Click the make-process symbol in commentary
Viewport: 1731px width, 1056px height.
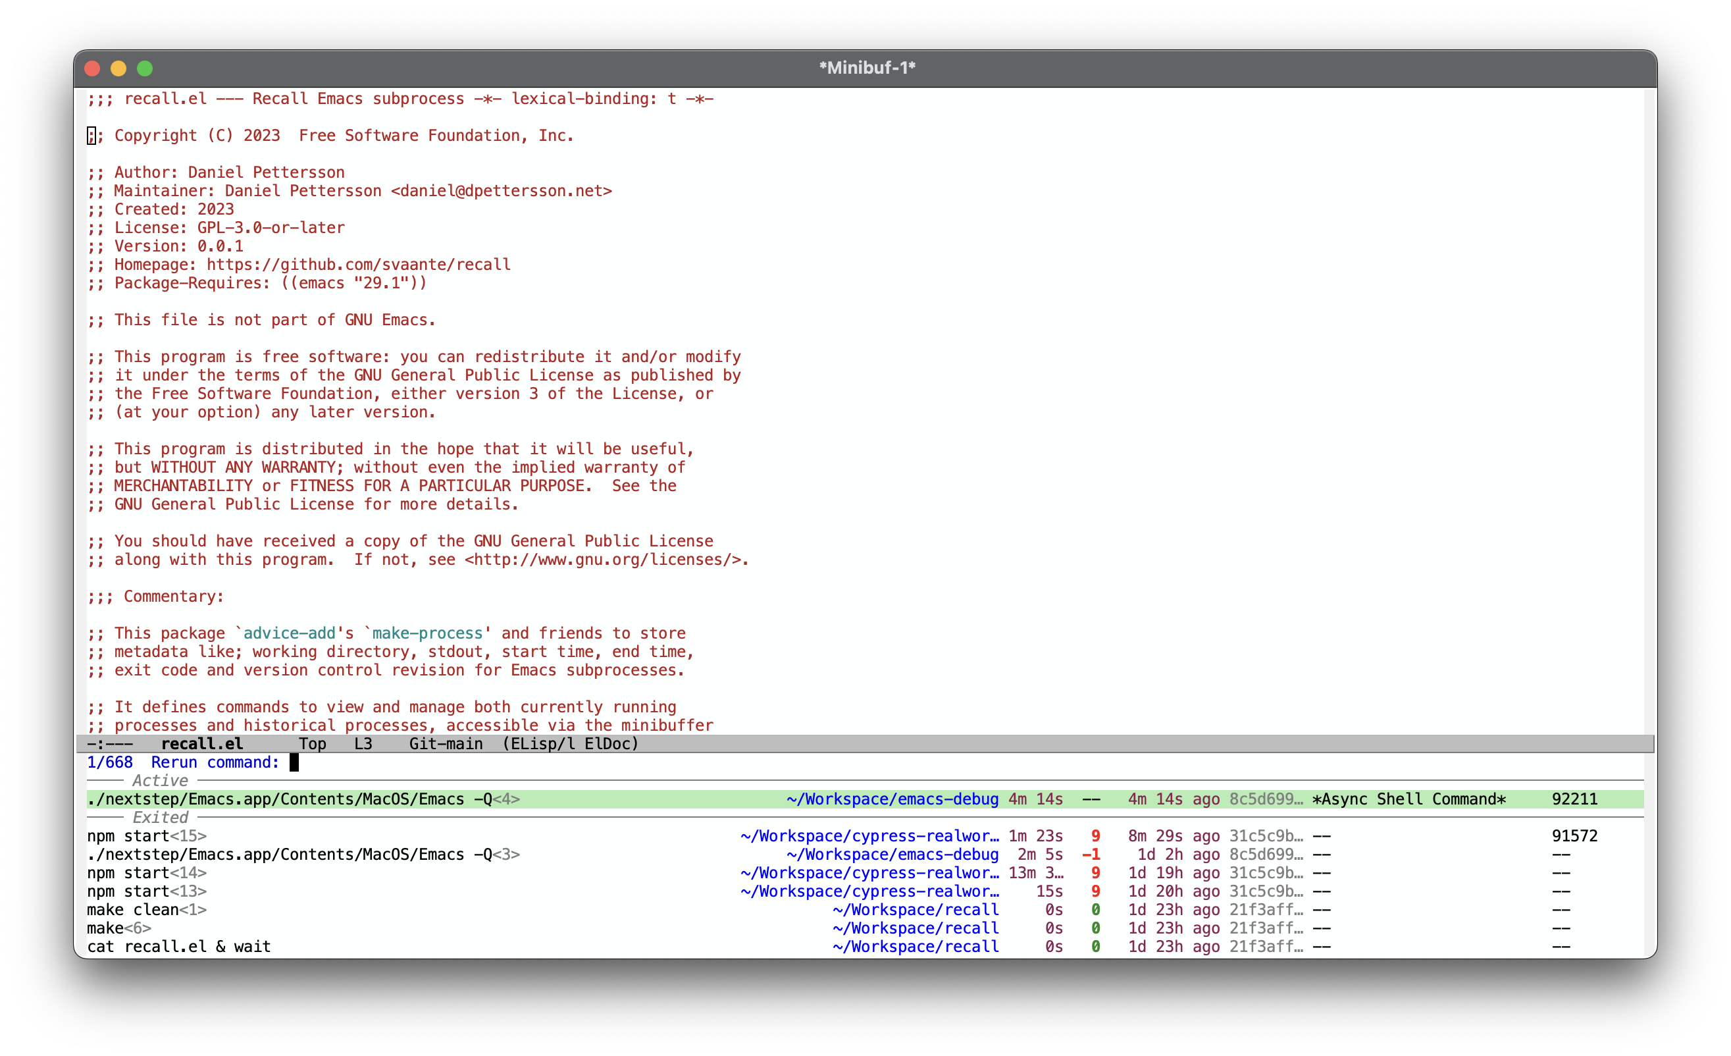tap(427, 633)
